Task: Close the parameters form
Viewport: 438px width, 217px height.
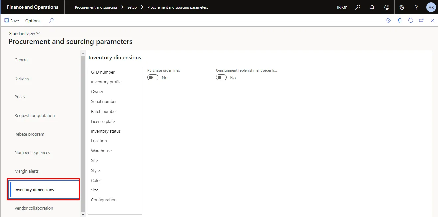Action: [x=433, y=21]
